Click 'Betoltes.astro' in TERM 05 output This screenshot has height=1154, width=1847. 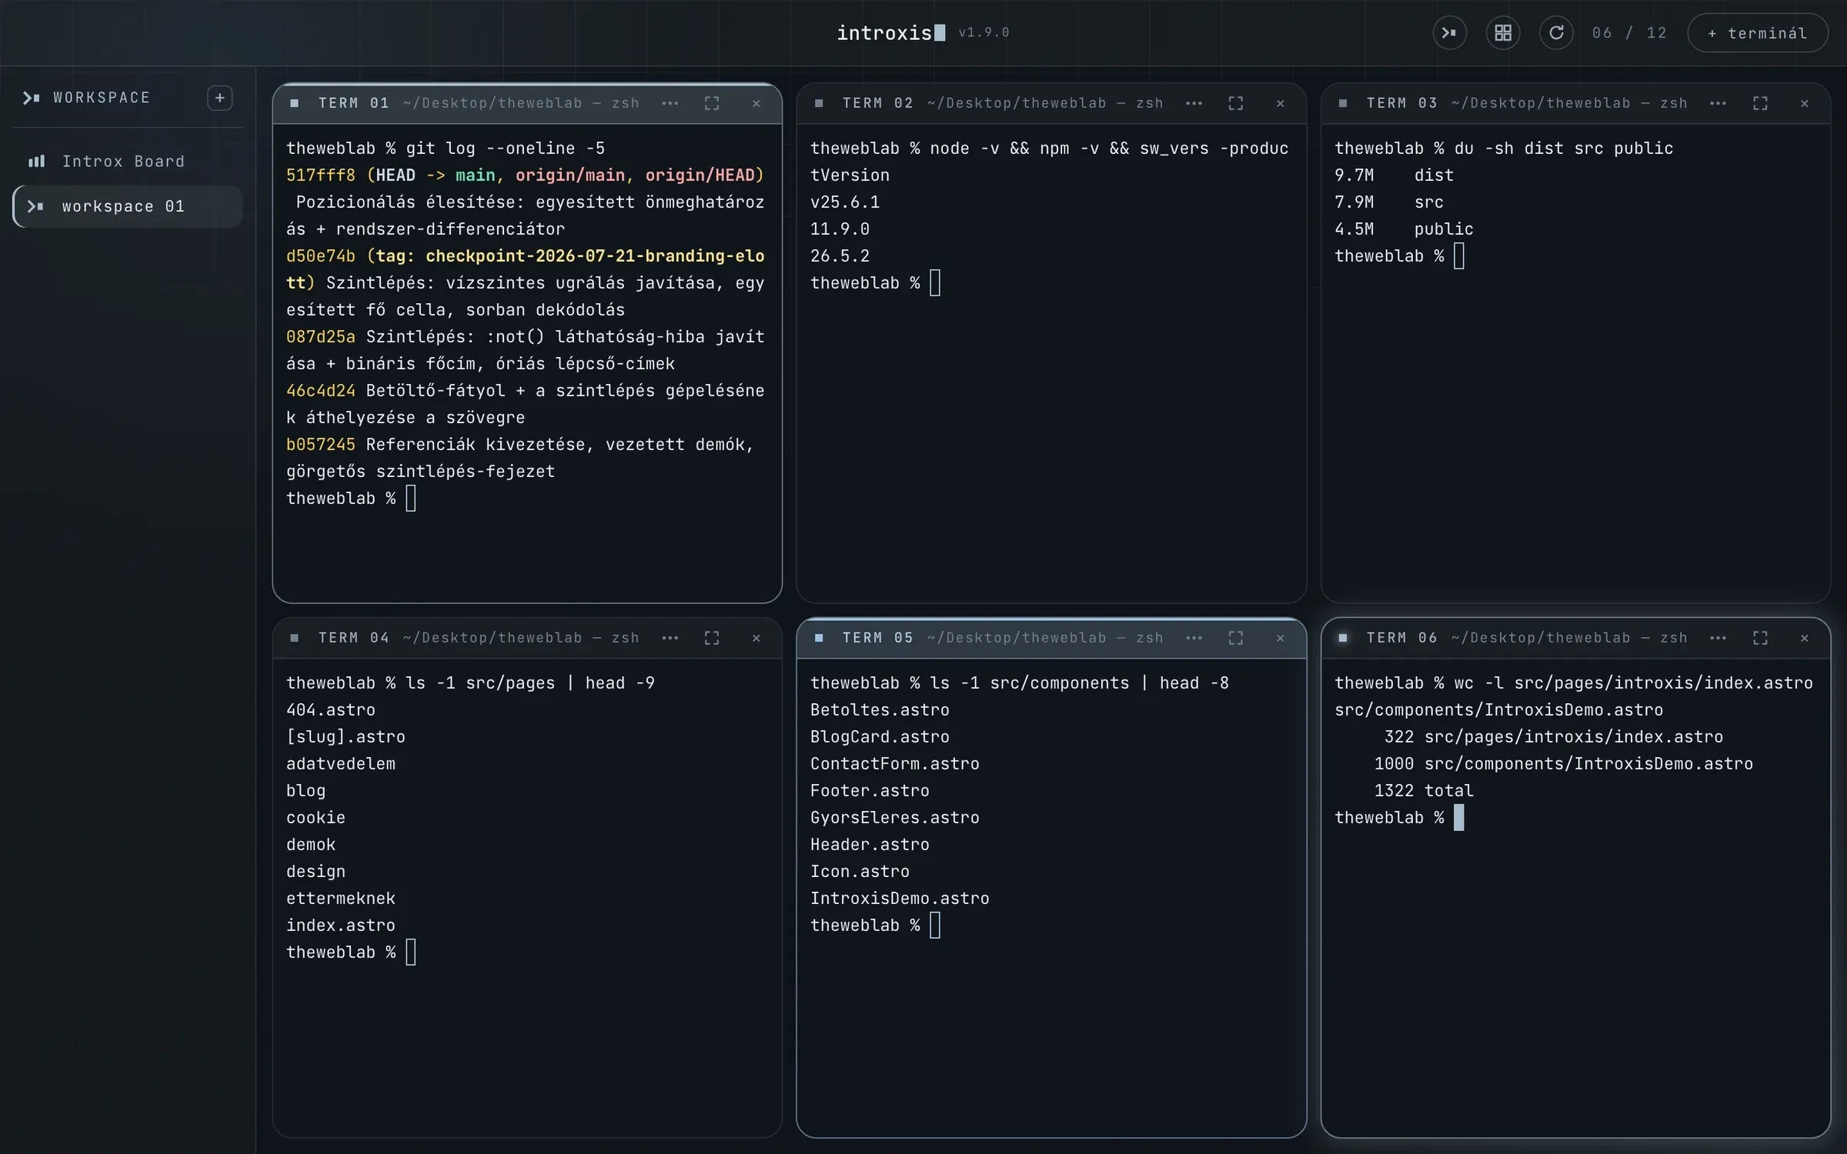(x=880, y=710)
